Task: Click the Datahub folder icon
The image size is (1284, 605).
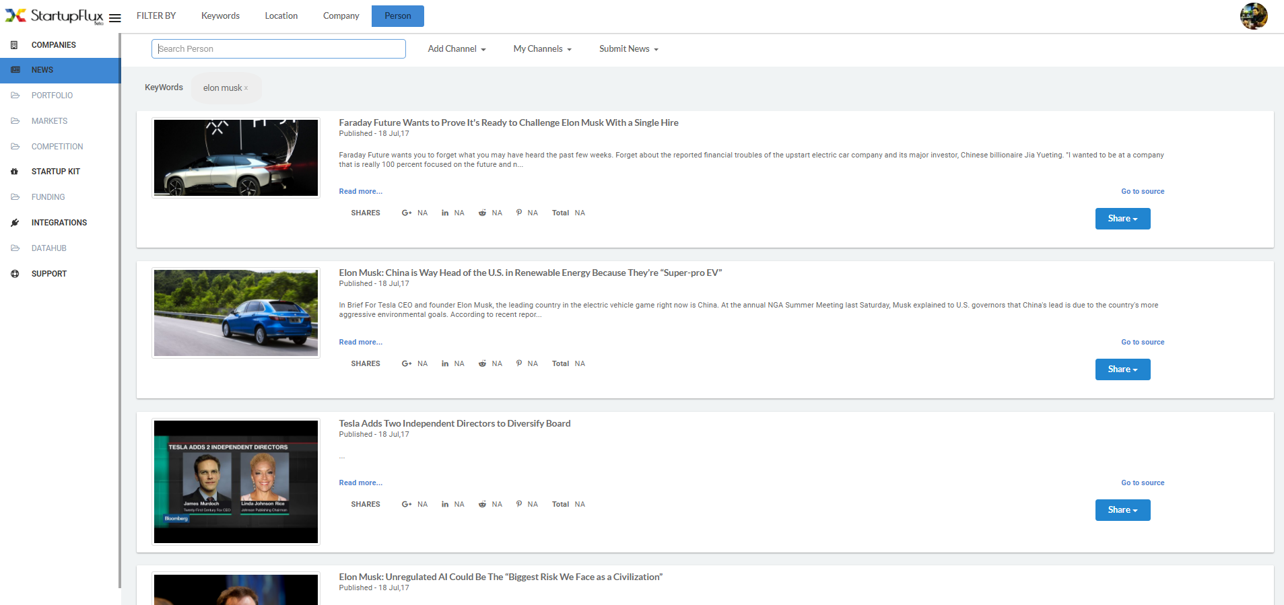Action: coord(15,248)
